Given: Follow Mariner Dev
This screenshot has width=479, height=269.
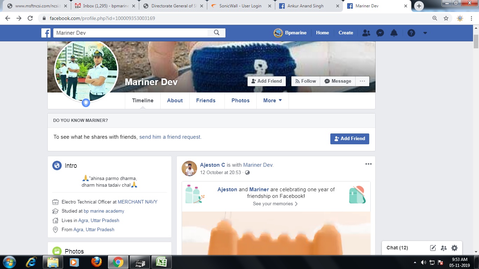Looking at the screenshot, I should [x=305, y=81].
